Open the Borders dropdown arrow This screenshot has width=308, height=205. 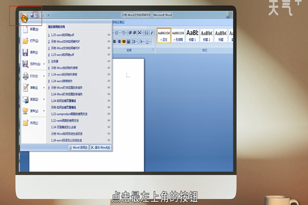150,42
